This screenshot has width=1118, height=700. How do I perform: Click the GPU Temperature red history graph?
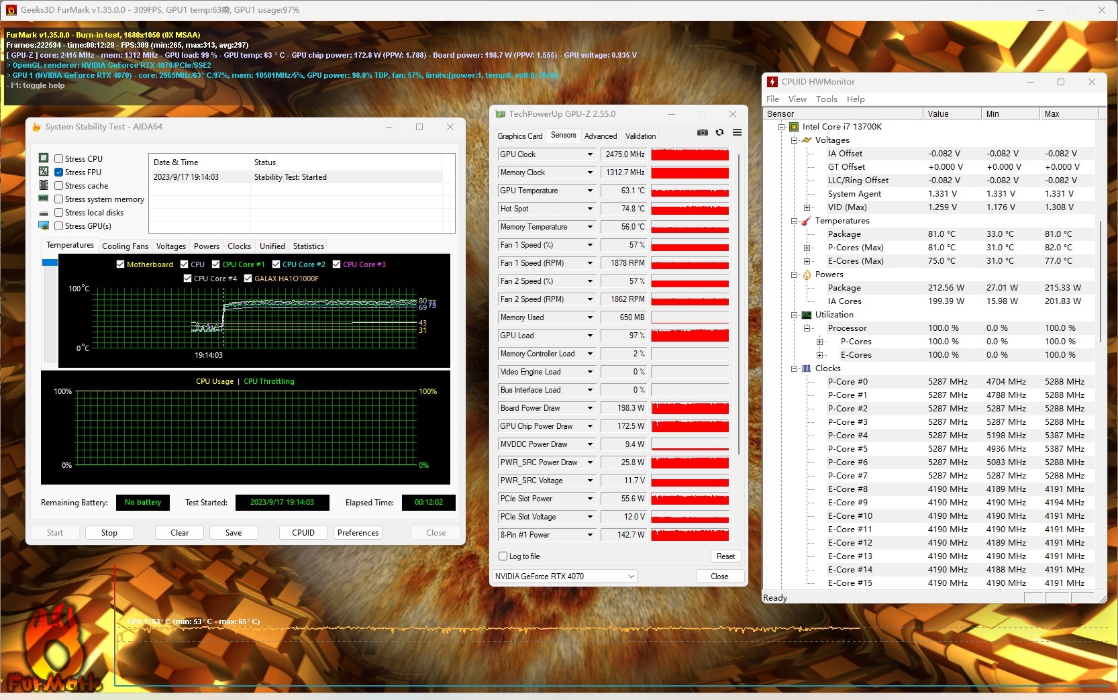(x=690, y=191)
